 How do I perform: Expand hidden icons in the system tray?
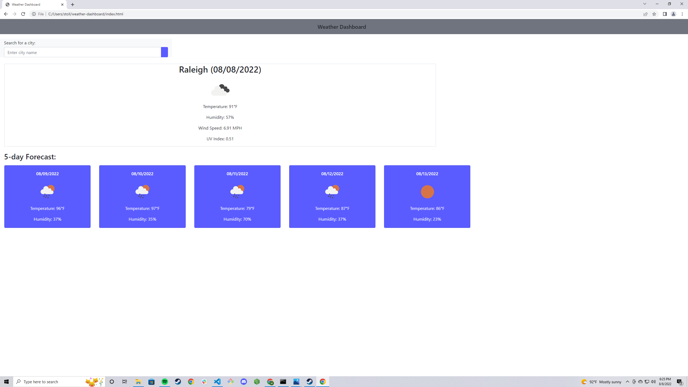[x=627, y=381]
